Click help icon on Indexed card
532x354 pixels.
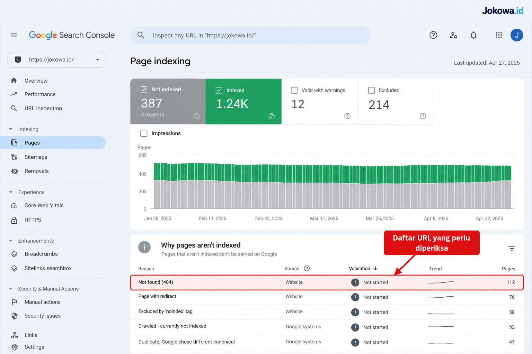click(272, 116)
